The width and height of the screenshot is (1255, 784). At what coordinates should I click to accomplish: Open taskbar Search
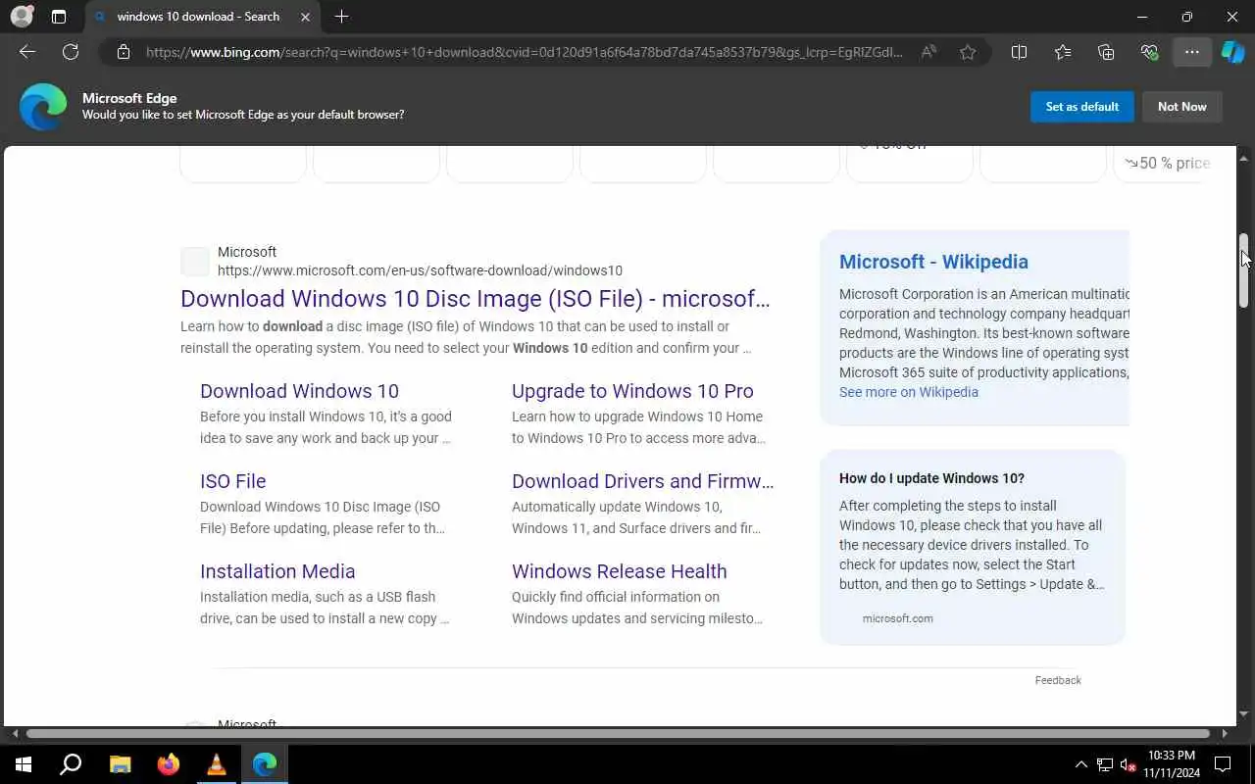point(71,764)
